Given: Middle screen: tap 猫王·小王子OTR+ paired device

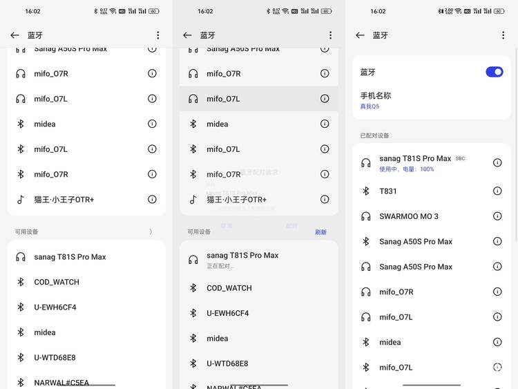Looking at the screenshot, I should click(x=259, y=199).
